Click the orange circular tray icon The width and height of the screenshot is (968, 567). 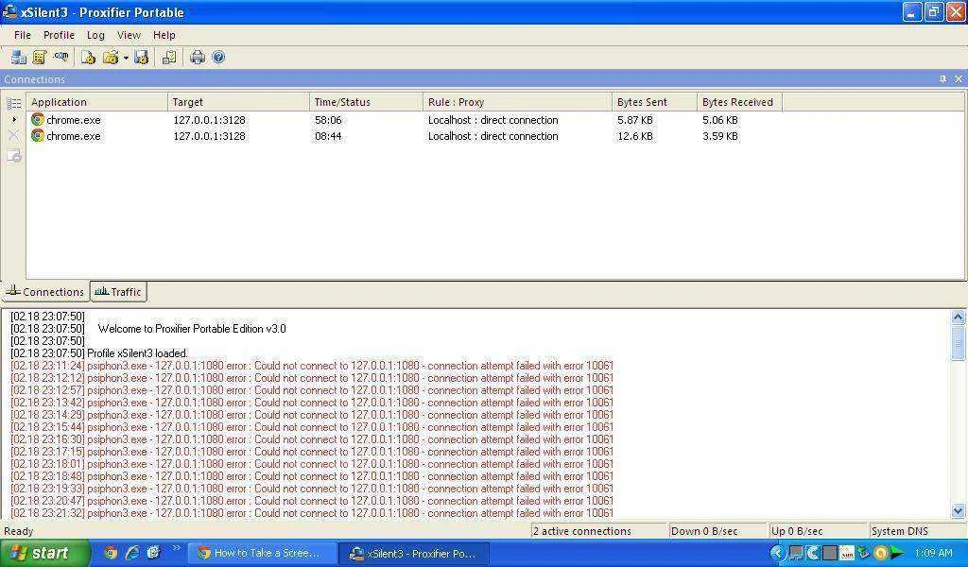click(881, 554)
